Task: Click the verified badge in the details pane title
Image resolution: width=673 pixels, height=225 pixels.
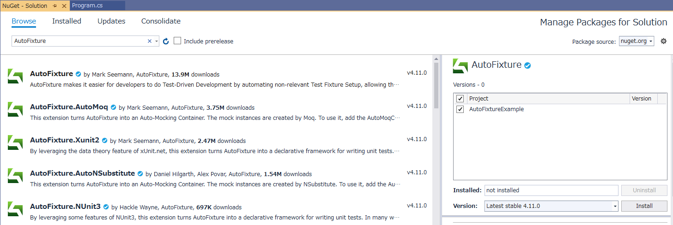Action: pos(527,65)
